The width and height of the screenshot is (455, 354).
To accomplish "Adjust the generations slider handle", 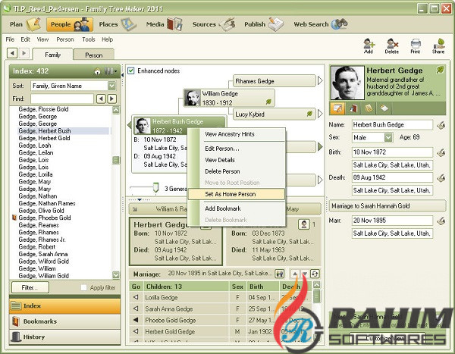I will point(155,188).
